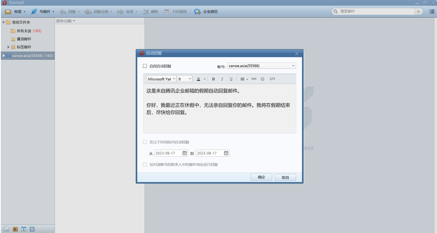Open the main menu list icon
This screenshot has height=233, width=437.
coord(432,11)
